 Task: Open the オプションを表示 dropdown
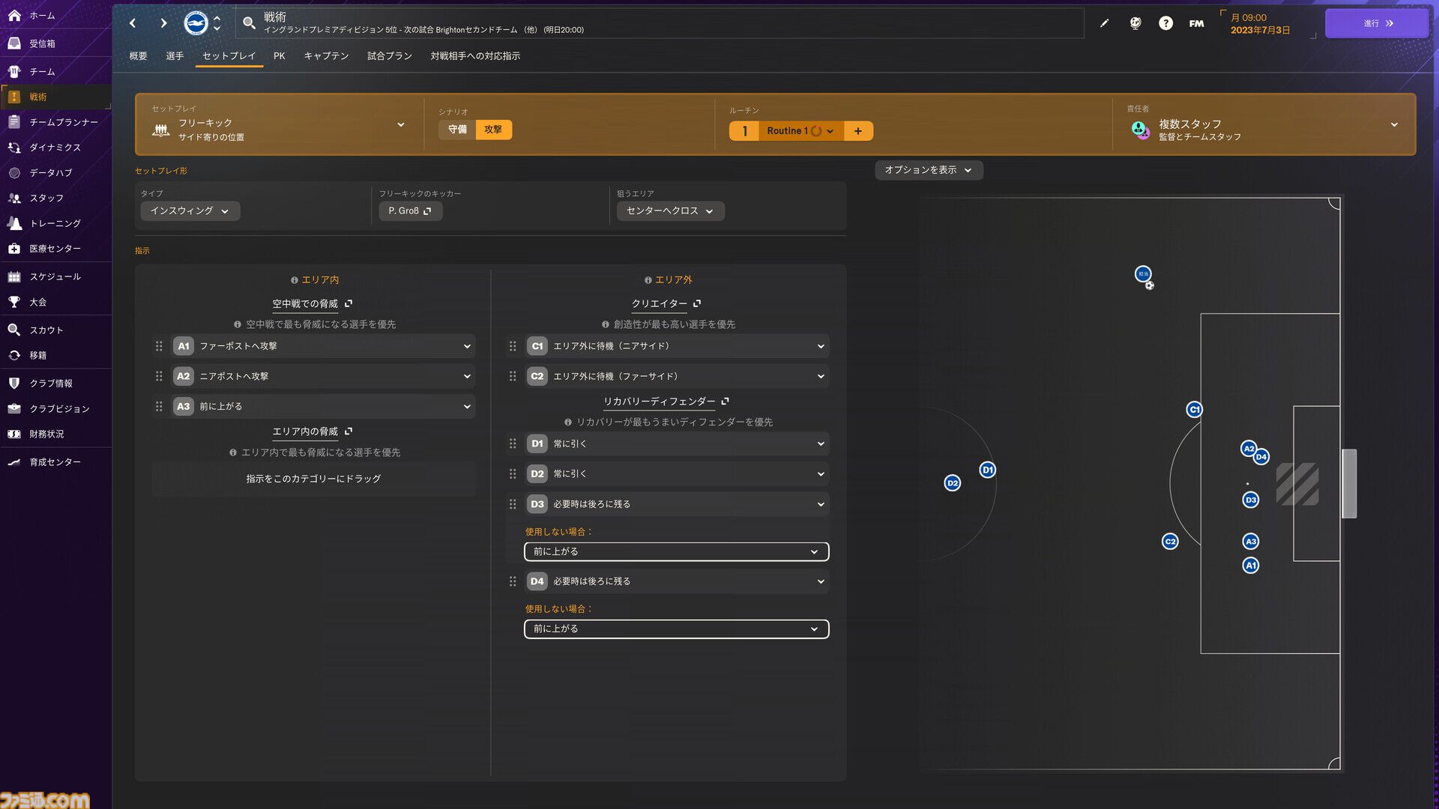click(x=929, y=170)
